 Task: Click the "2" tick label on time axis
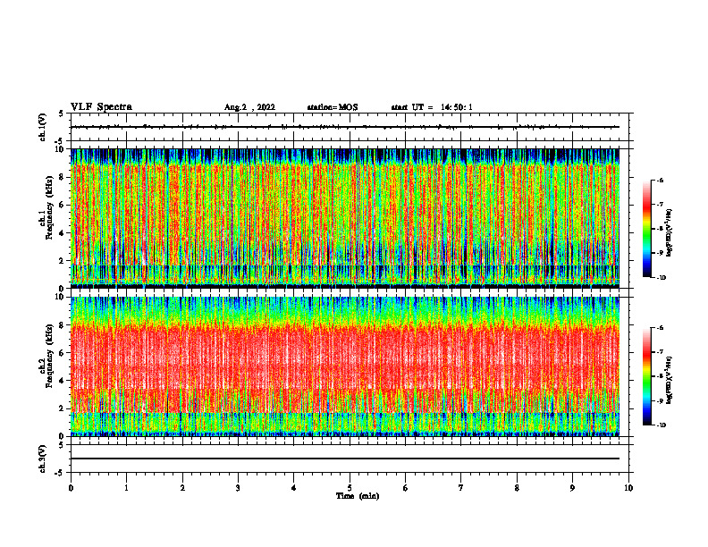pos(182,488)
